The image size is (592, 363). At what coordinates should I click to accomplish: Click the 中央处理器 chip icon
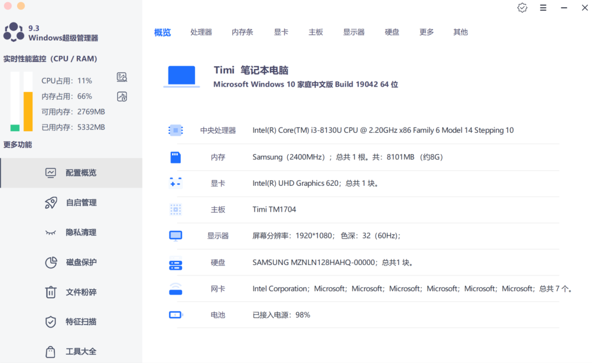pyautogui.click(x=175, y=131)
